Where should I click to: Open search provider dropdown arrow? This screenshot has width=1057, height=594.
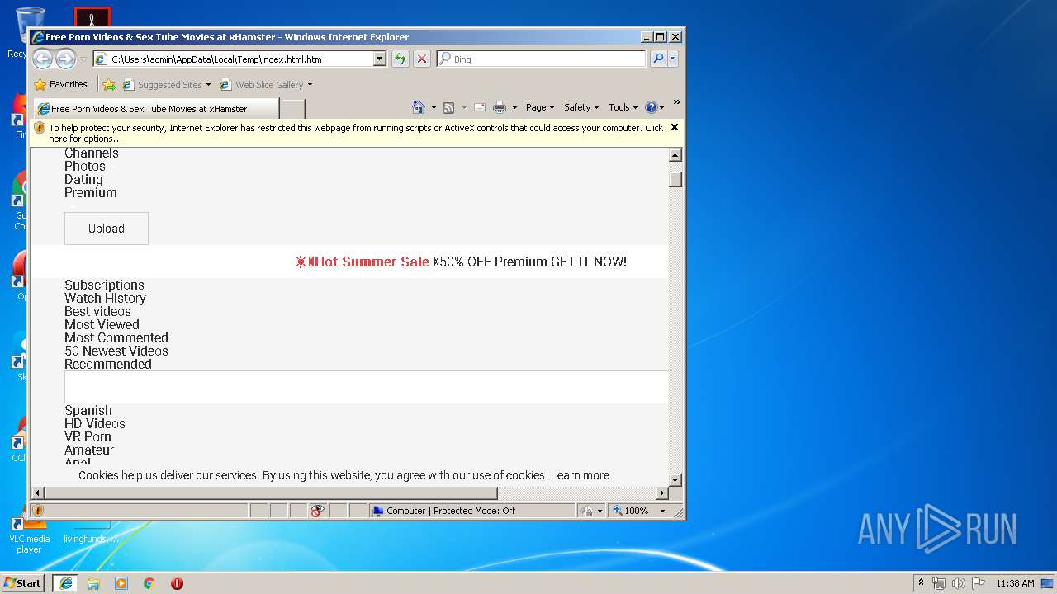coord(673,59)
